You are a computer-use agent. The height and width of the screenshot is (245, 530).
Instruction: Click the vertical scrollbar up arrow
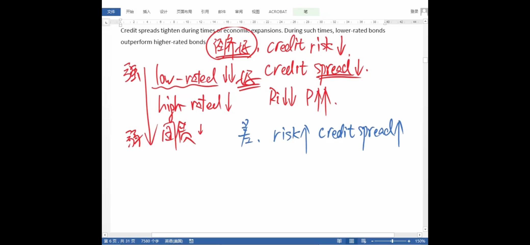pos(425,21)
